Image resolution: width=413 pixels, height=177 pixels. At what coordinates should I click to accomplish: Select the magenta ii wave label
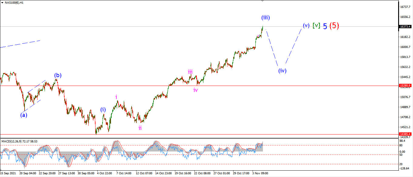coord(140,128)
